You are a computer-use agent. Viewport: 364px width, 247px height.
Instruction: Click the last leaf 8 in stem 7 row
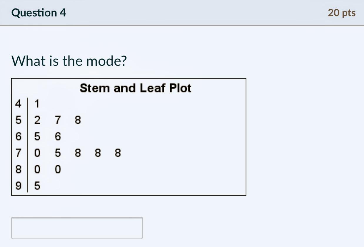coord(118,153)
